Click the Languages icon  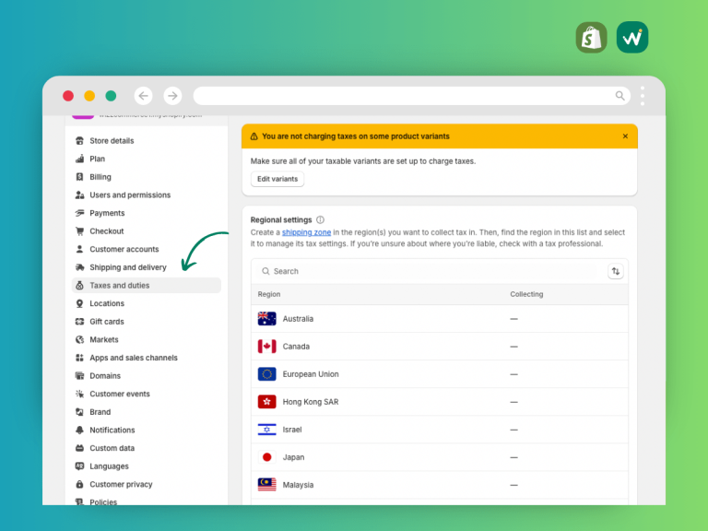point(79,466)
